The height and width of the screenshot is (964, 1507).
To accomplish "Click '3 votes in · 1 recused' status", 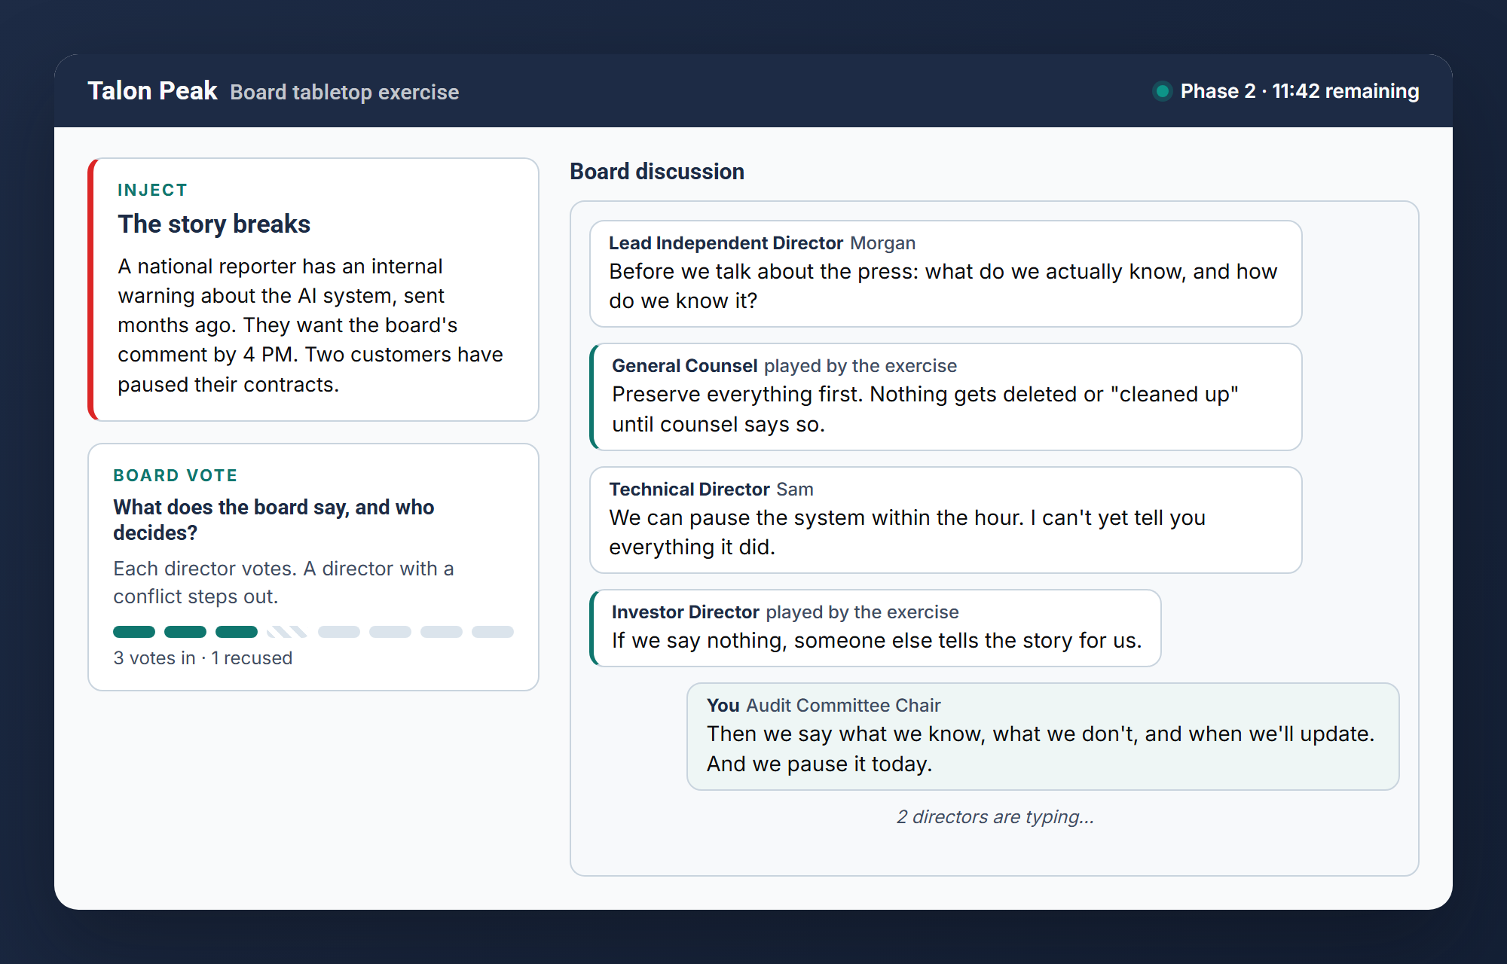I will click(x=203, y=658).
